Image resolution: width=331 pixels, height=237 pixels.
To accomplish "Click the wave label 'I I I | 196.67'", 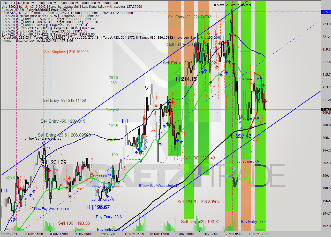I will click(98, 207).
